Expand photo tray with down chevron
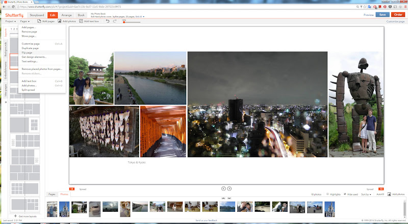408x224 pixels. tap(229, 198)
